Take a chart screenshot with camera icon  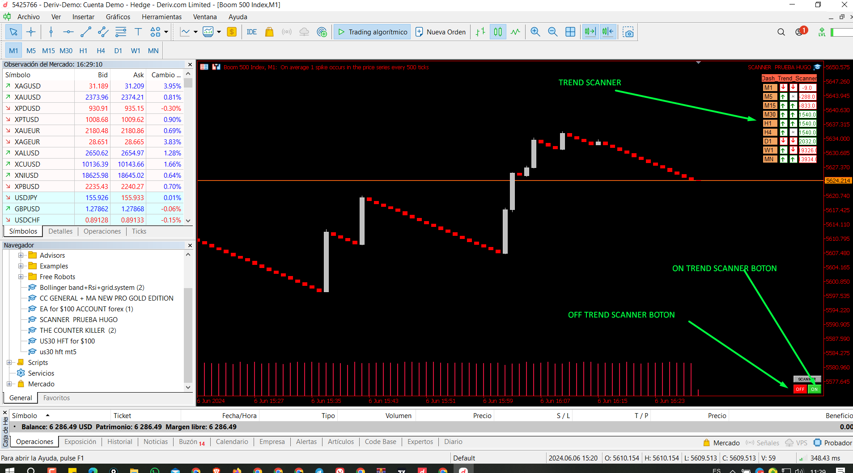coord(628,32)
